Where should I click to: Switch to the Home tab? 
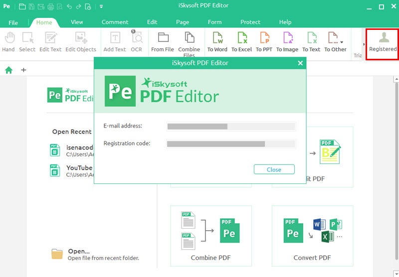coord(44,22)
